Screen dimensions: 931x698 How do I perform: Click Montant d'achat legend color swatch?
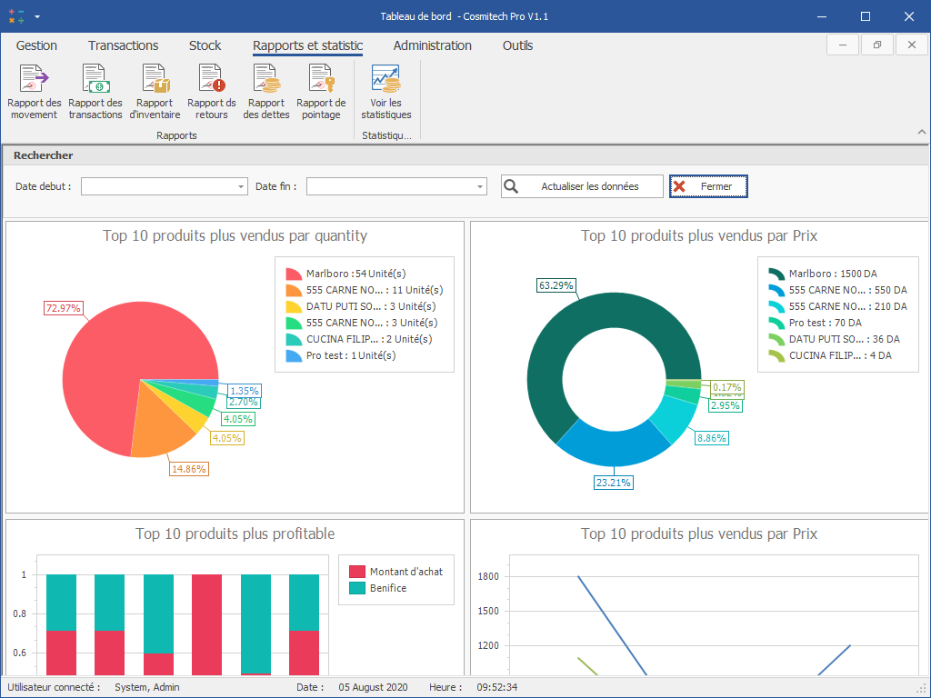(x=356, y=572)
